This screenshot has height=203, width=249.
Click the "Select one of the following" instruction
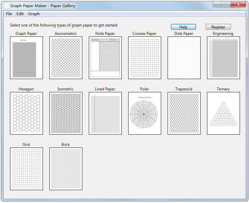pyautogui.click(x=64, y=25)
